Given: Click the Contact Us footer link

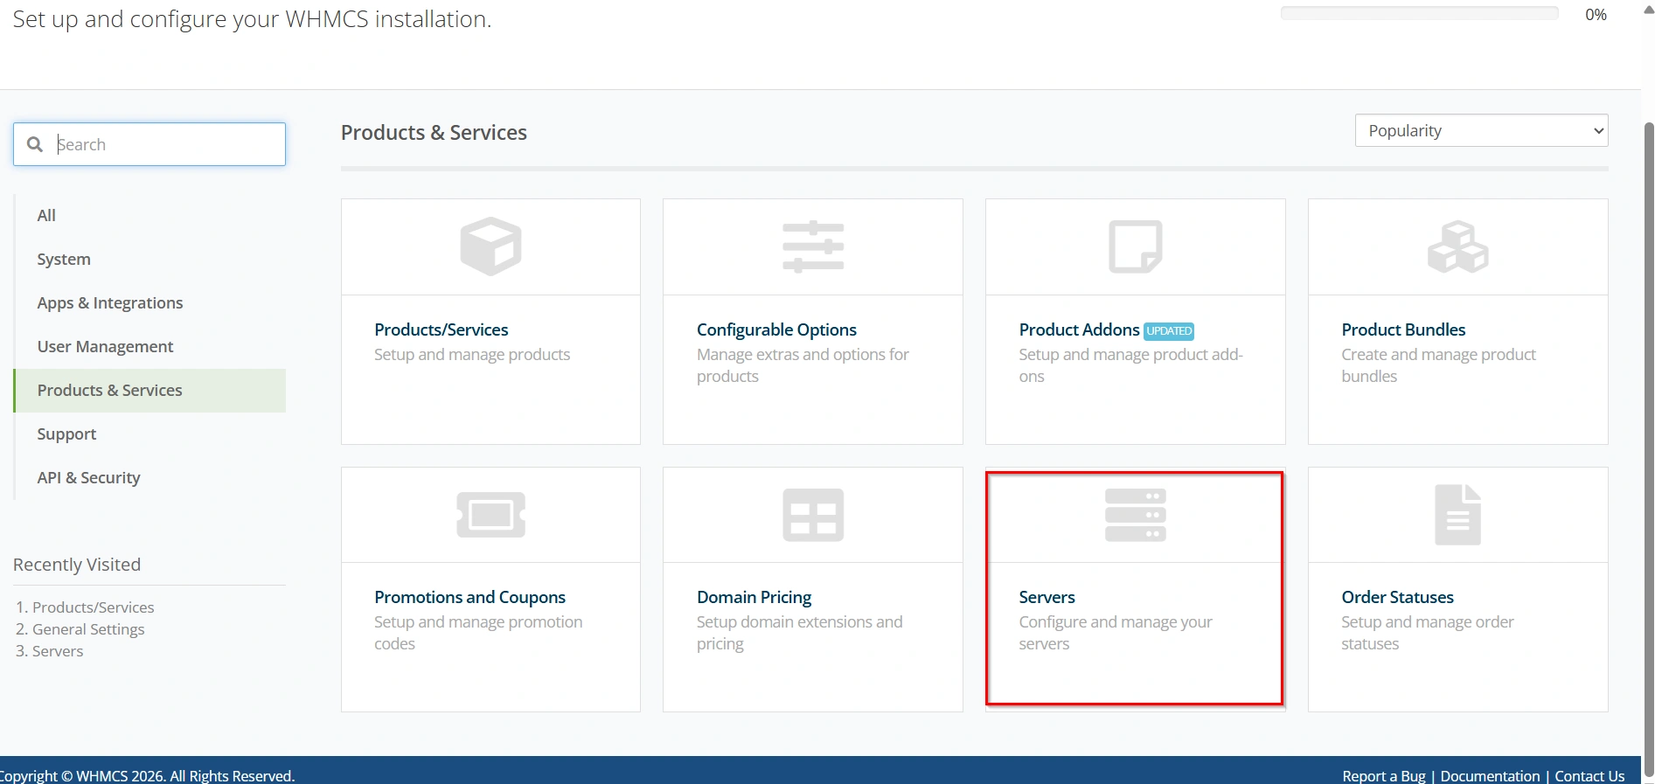Looking at the screenshot, I should click(x=1589, y=775).
